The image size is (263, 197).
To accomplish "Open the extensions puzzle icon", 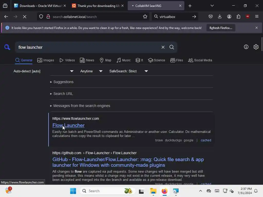I will coord(238,16).
